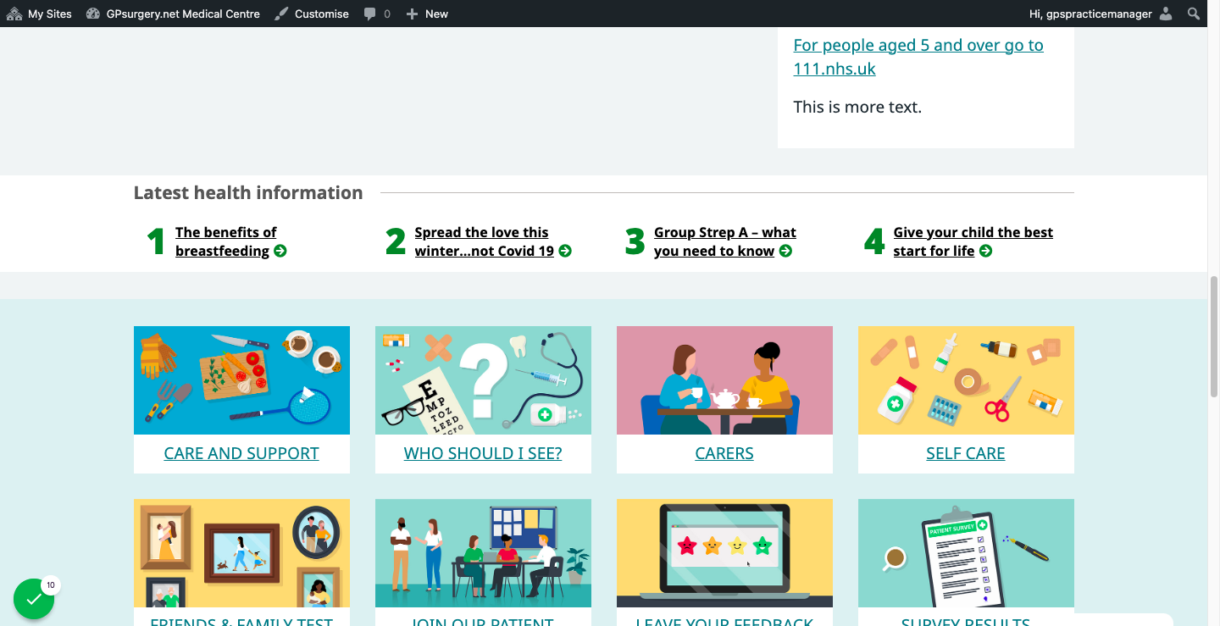Click the plus icon beside New
The image size is (1220, 626).
tap(412, 14)
